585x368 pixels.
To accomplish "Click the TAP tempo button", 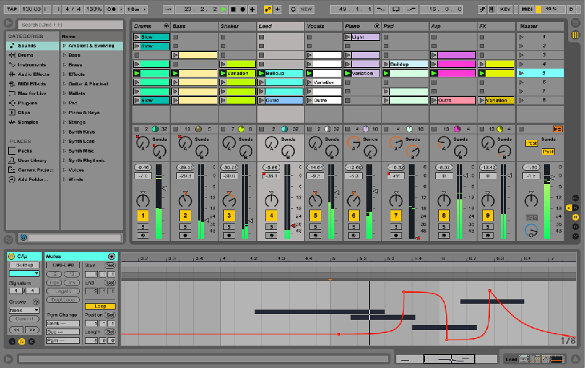I will tap(12, 9).
